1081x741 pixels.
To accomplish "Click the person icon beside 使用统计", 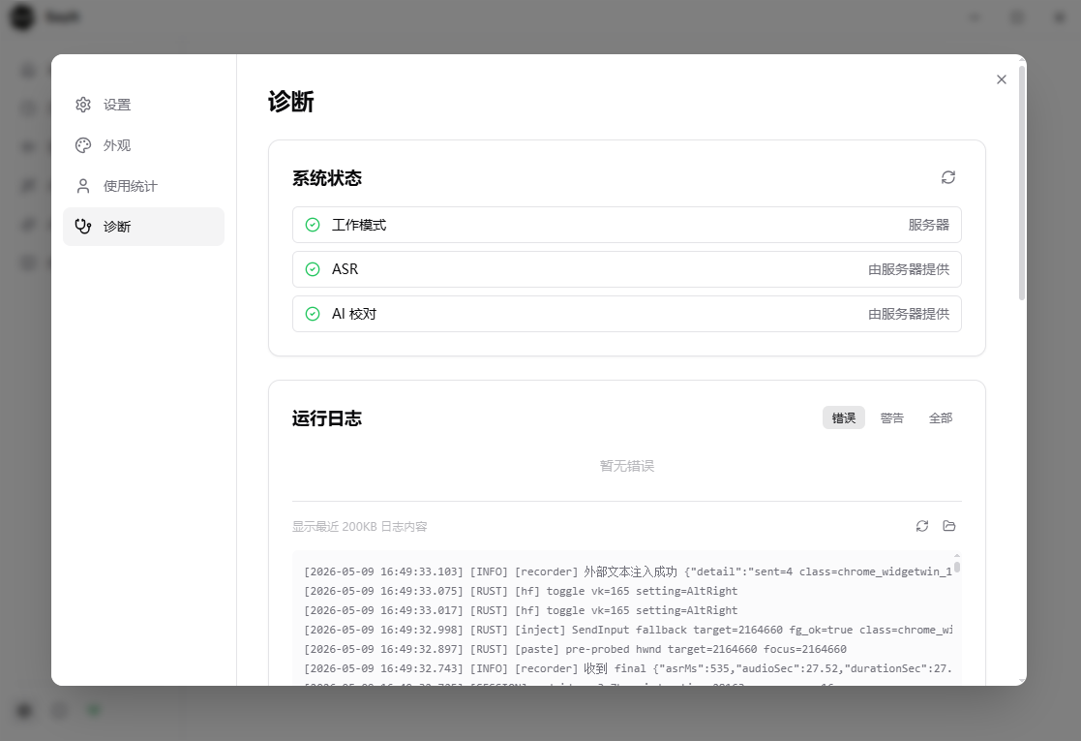I will point(83,186).
